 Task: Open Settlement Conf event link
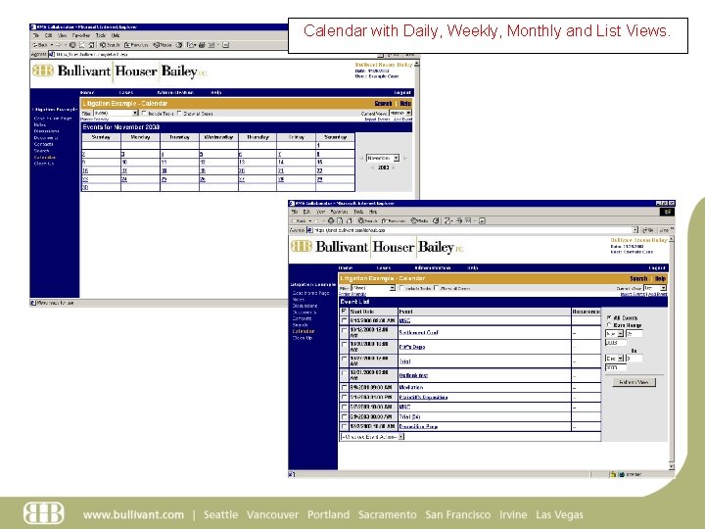[419, 333]
